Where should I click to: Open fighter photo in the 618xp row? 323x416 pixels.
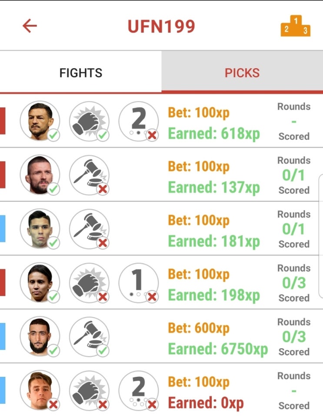pyautogui.click(x=40, y=121)
